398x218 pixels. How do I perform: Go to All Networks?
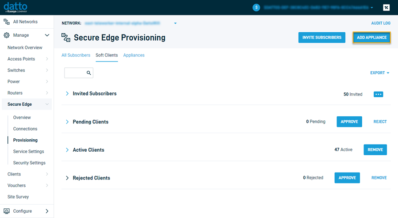[25, 22]
